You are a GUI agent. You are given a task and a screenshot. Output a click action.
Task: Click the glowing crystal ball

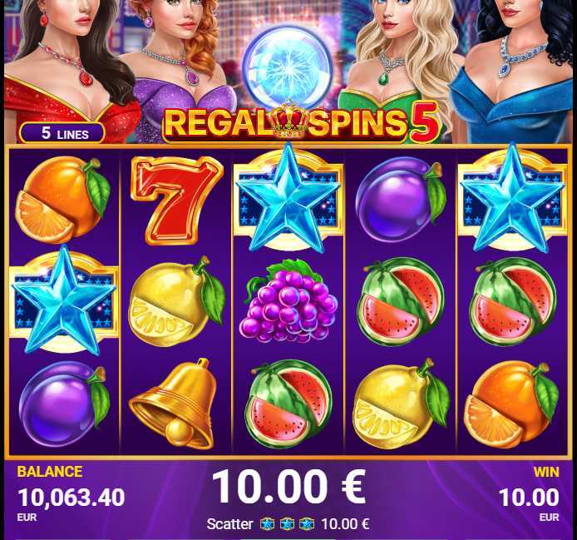click(x=288, y=67)
